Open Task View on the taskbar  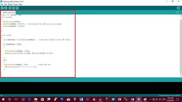pos(16,99)
